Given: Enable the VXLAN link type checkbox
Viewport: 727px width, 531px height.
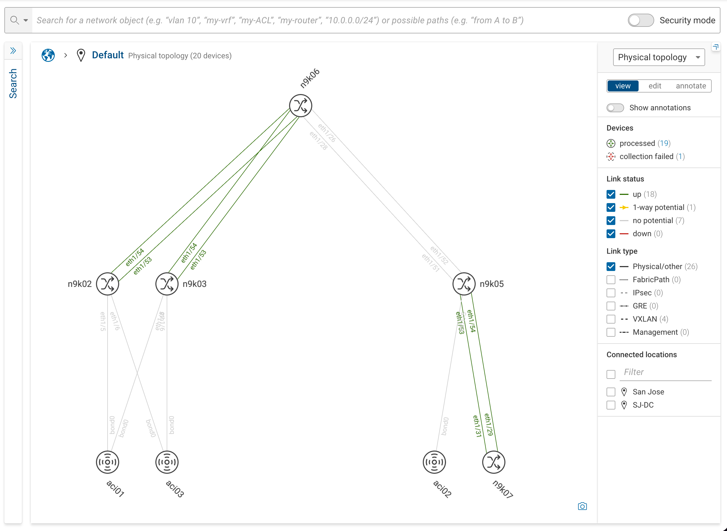Looking at the screenshot, I should point(611,319).
